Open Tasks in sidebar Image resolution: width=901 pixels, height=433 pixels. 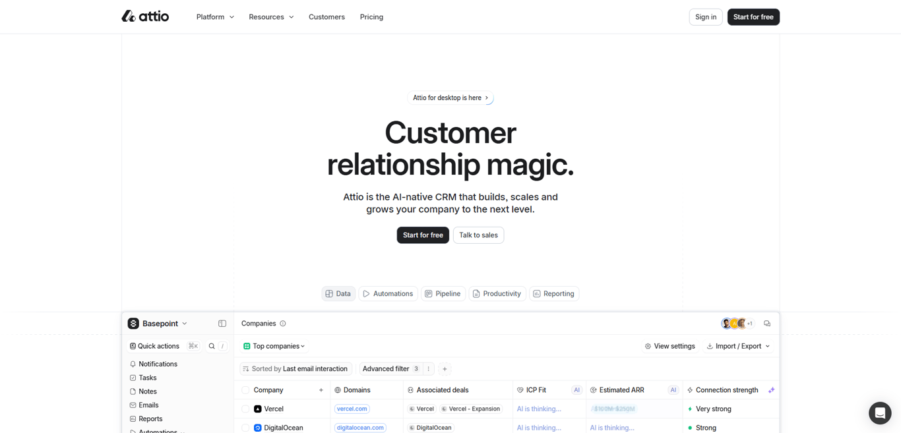(x=143, y=378)
